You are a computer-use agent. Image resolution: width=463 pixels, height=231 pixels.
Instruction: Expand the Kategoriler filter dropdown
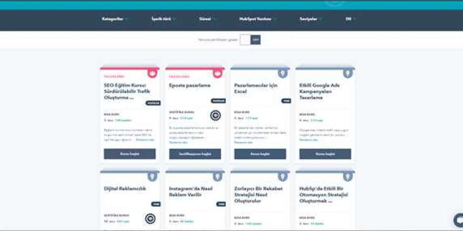pyautogui.click(x=115, y=19)
